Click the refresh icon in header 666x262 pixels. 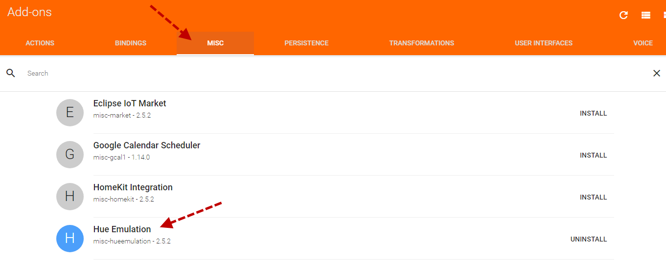pos(623,15)
